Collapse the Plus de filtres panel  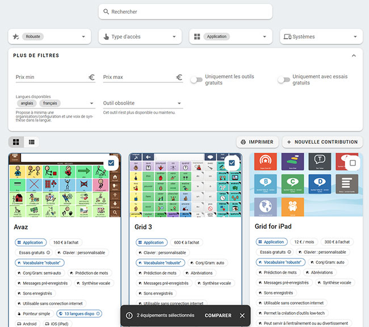(354, 56)
